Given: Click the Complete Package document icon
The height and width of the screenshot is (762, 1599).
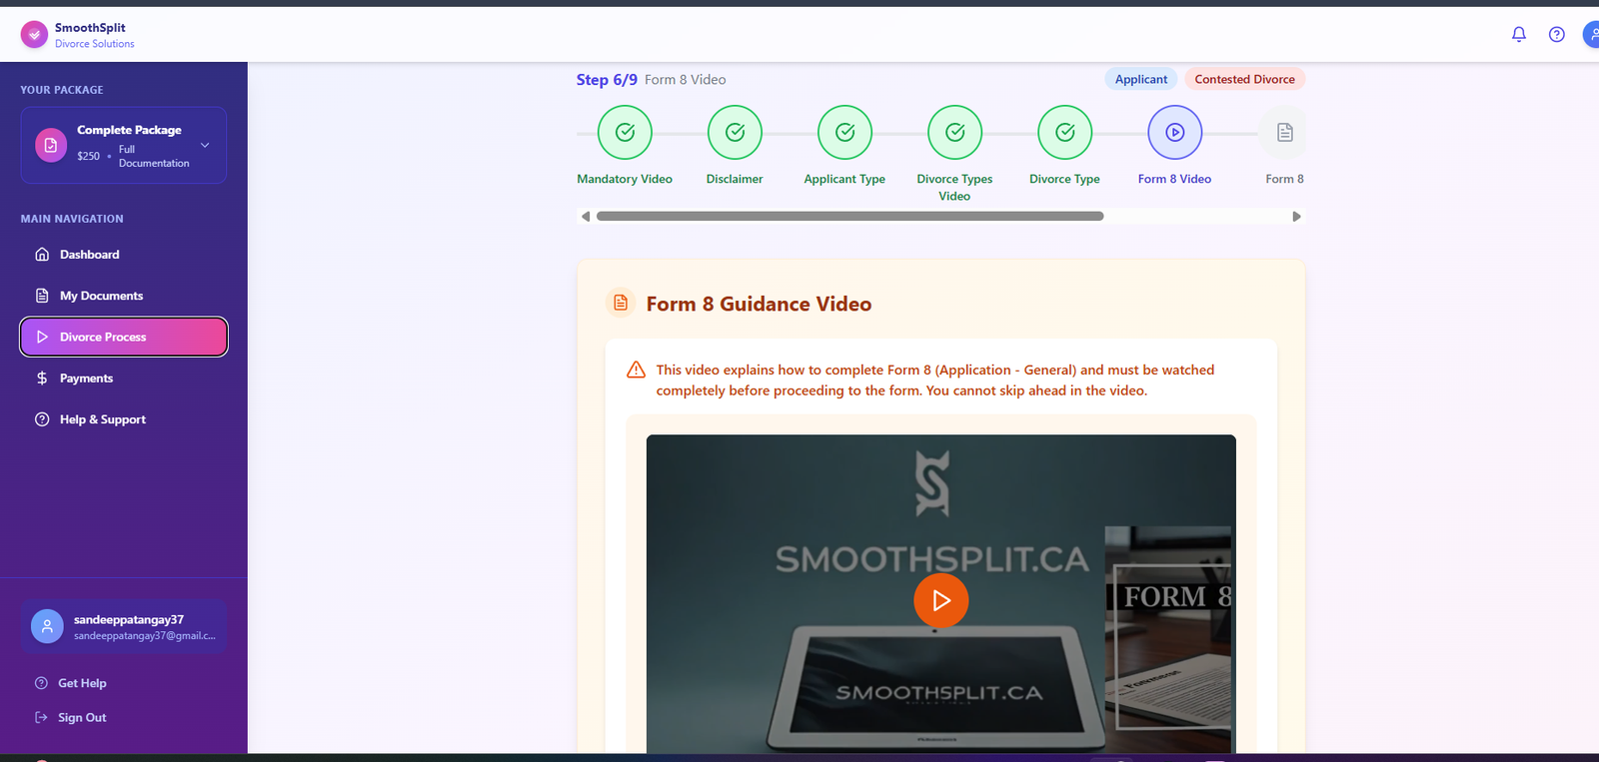Looking at the screenshot, I should [x=51, y=145].
